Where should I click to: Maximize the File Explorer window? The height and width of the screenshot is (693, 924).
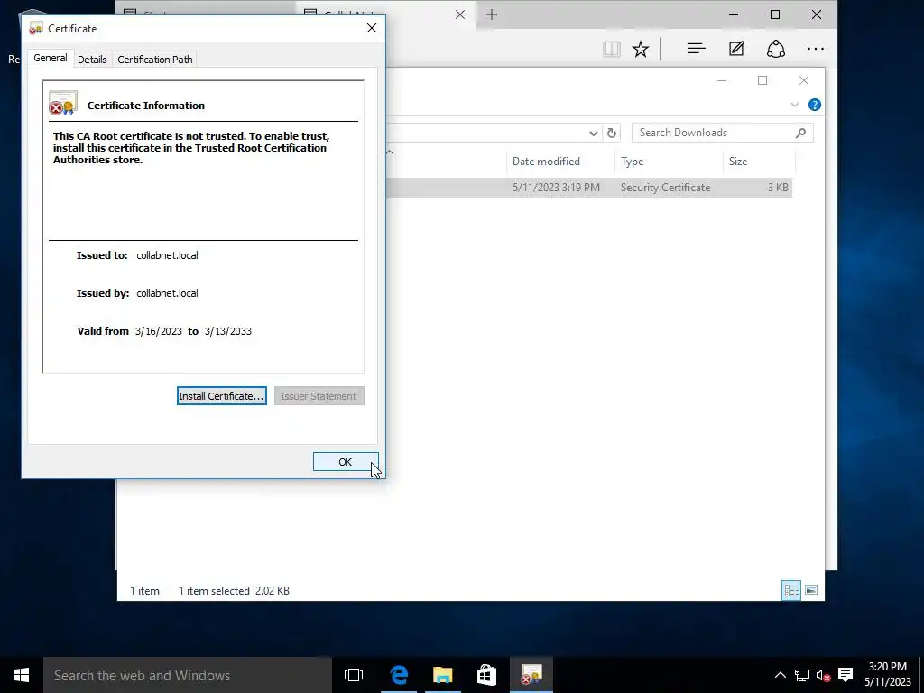[x=762, y=80]
